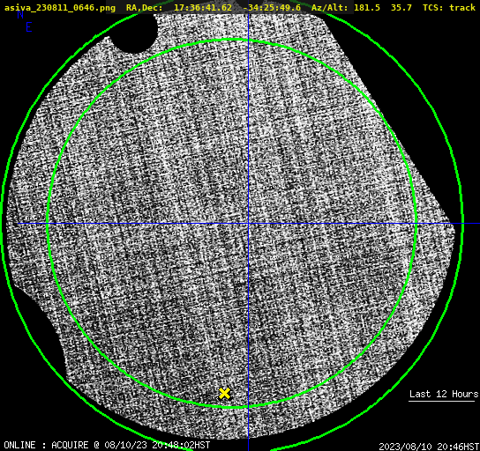
Task: Click the yellow X telescope pointing marker
Action: (x=224, y=393)
